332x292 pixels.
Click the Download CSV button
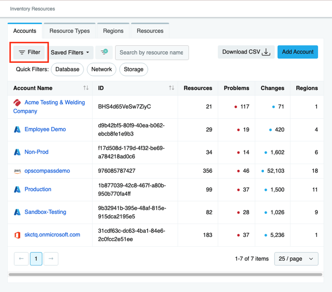(246, 52)
